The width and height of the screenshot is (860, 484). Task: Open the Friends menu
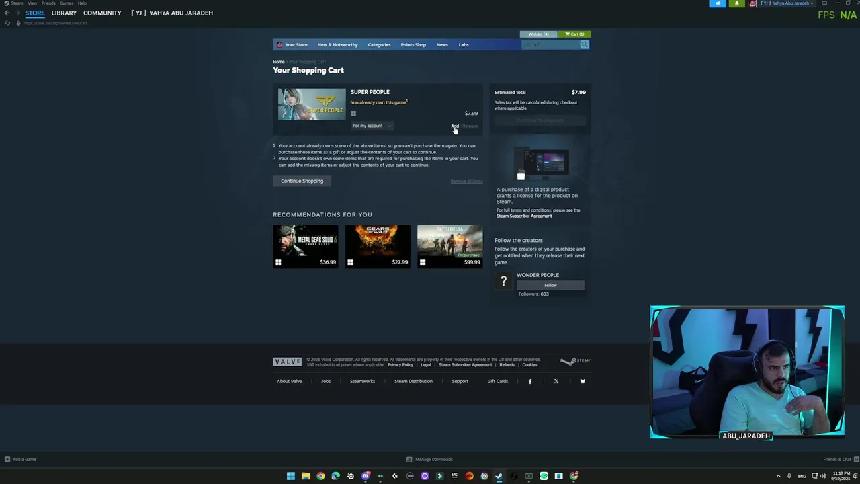[x=48, y=3]
